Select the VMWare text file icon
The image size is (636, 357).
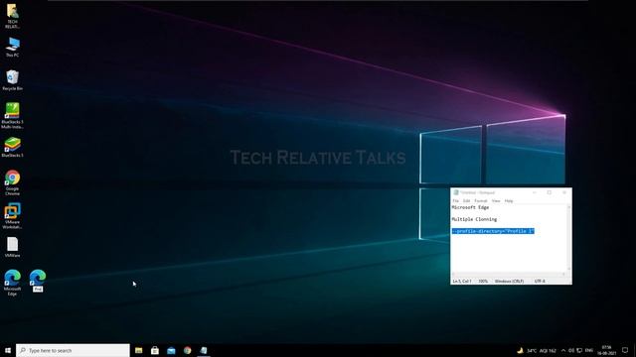[x=12, y=247]
